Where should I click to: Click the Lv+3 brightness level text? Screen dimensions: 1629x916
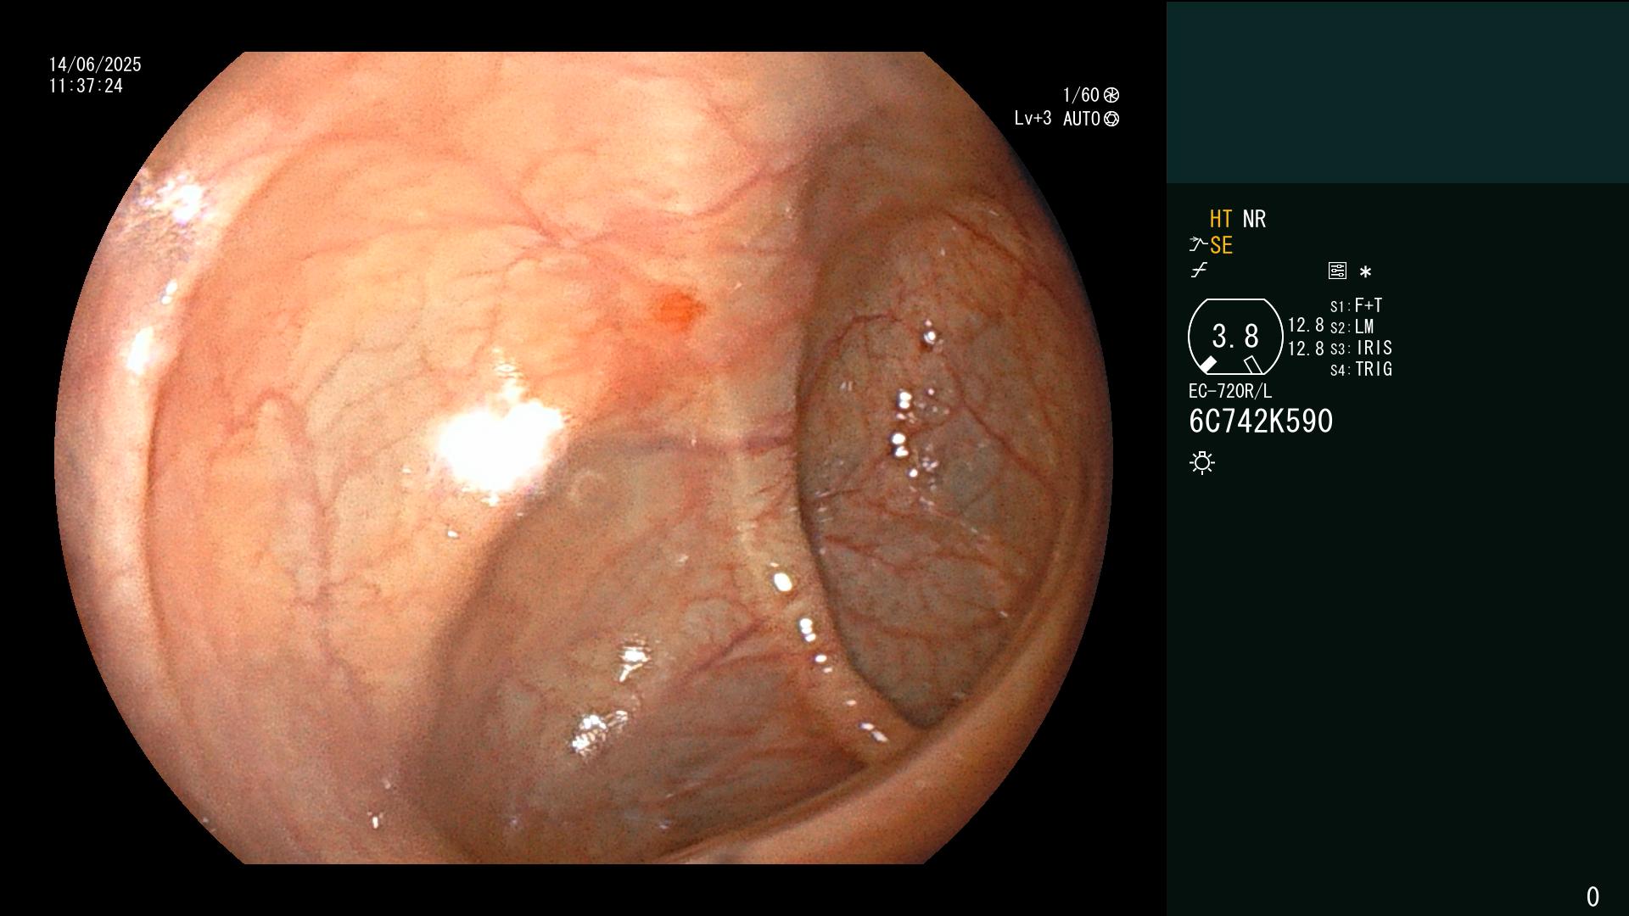pyautogui.click(x=1033, y=119)
